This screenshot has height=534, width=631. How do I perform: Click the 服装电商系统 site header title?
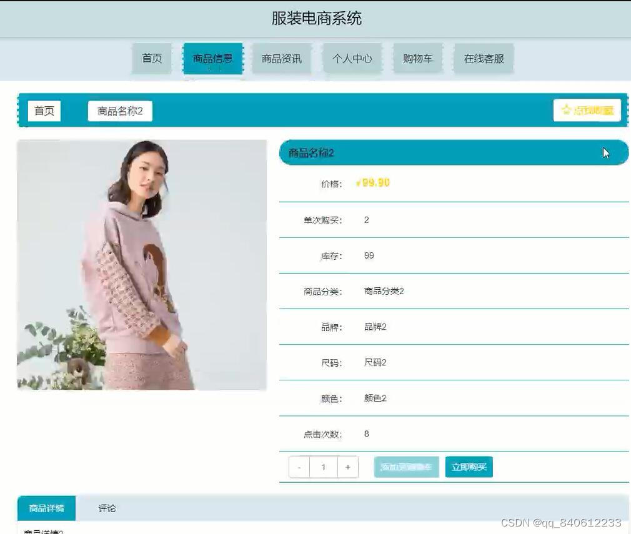(315, 19)
